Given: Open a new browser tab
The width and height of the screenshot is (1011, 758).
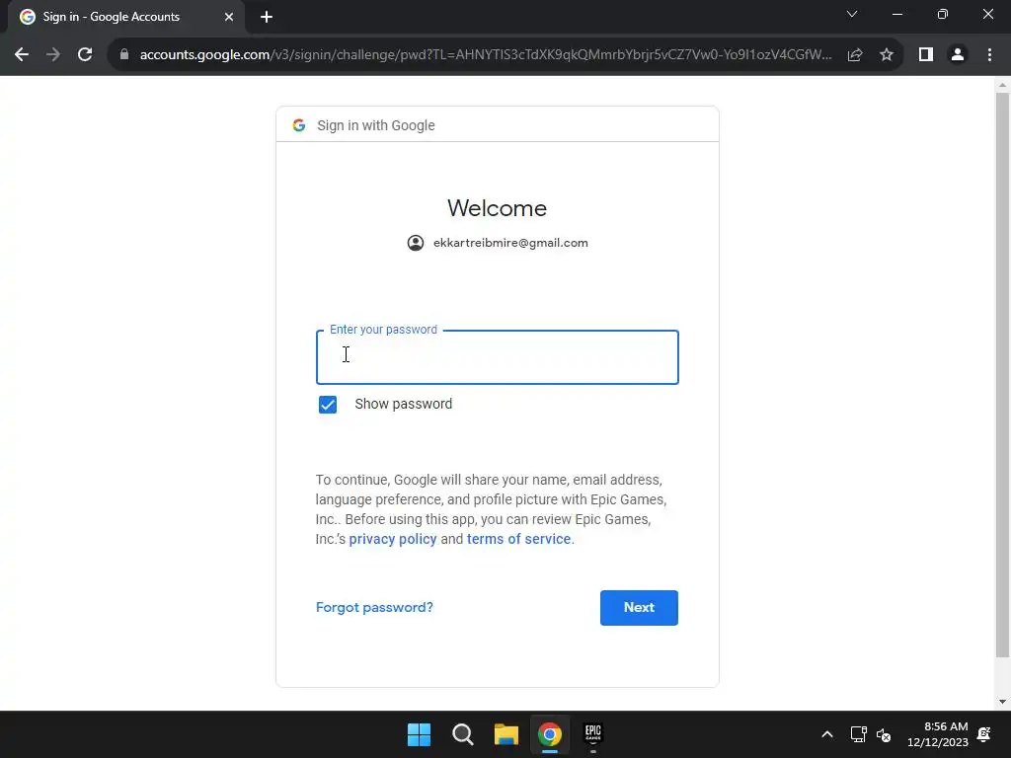Looking at the screenshot, I should coord(267,17).
